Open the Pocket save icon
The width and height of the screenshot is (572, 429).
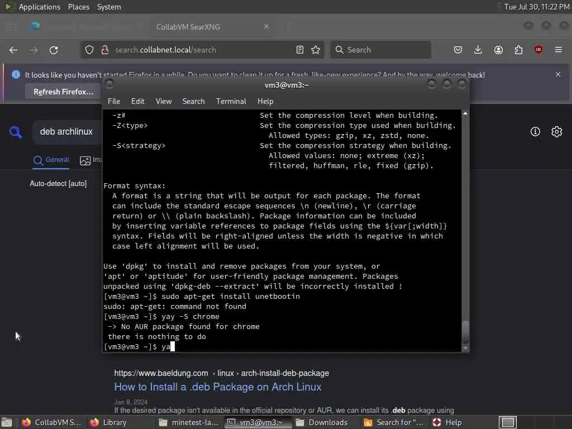click(x=458, y=50)
